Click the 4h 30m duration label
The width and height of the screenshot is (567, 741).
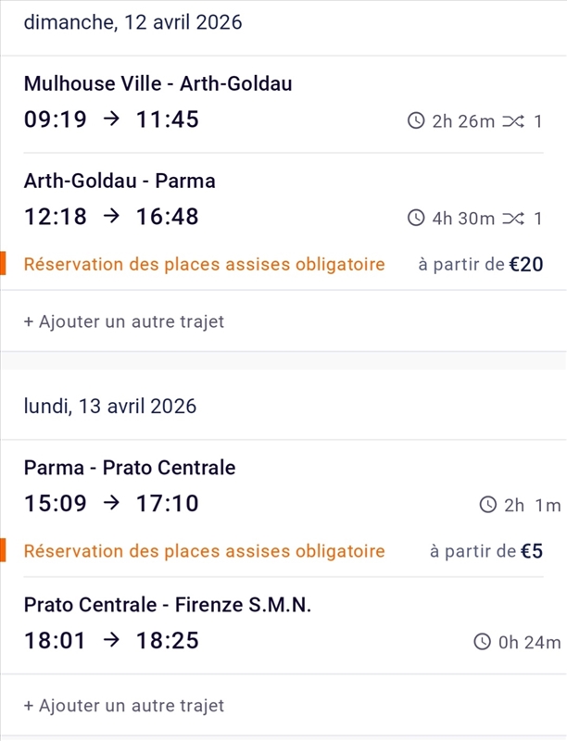tap(463, 219)
